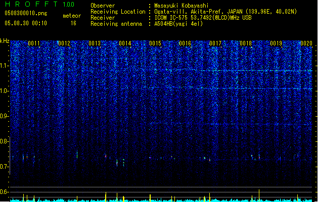Click the observer name Masayuki Kobayashi
This screenshot has height=202, width=318.
pyautogui.click(x=181, y=6)
